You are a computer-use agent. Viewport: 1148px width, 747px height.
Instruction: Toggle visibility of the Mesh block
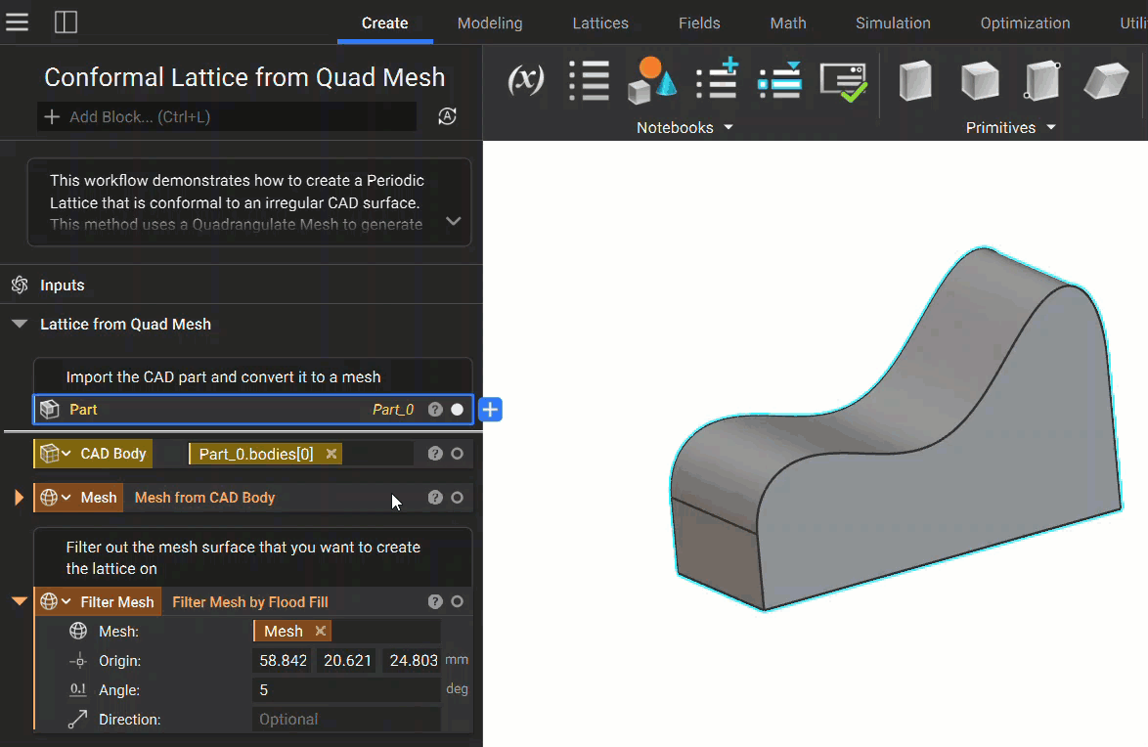point(458,498)
